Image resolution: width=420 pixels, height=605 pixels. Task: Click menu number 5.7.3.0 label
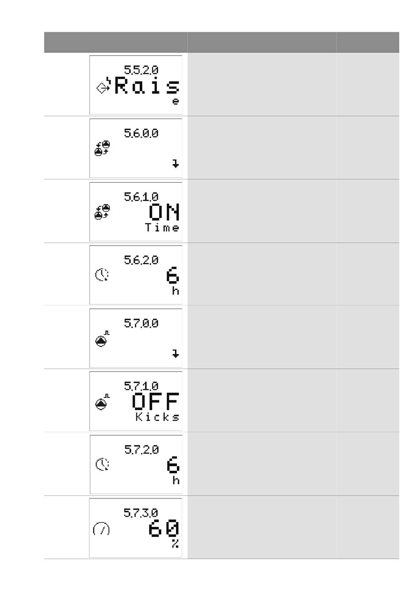[x=141, y=513]
